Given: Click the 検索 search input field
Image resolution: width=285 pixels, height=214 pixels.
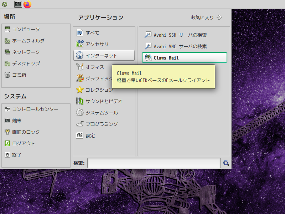Looking at the screenshot, I should pyautogui.click(x=154, y=163).
